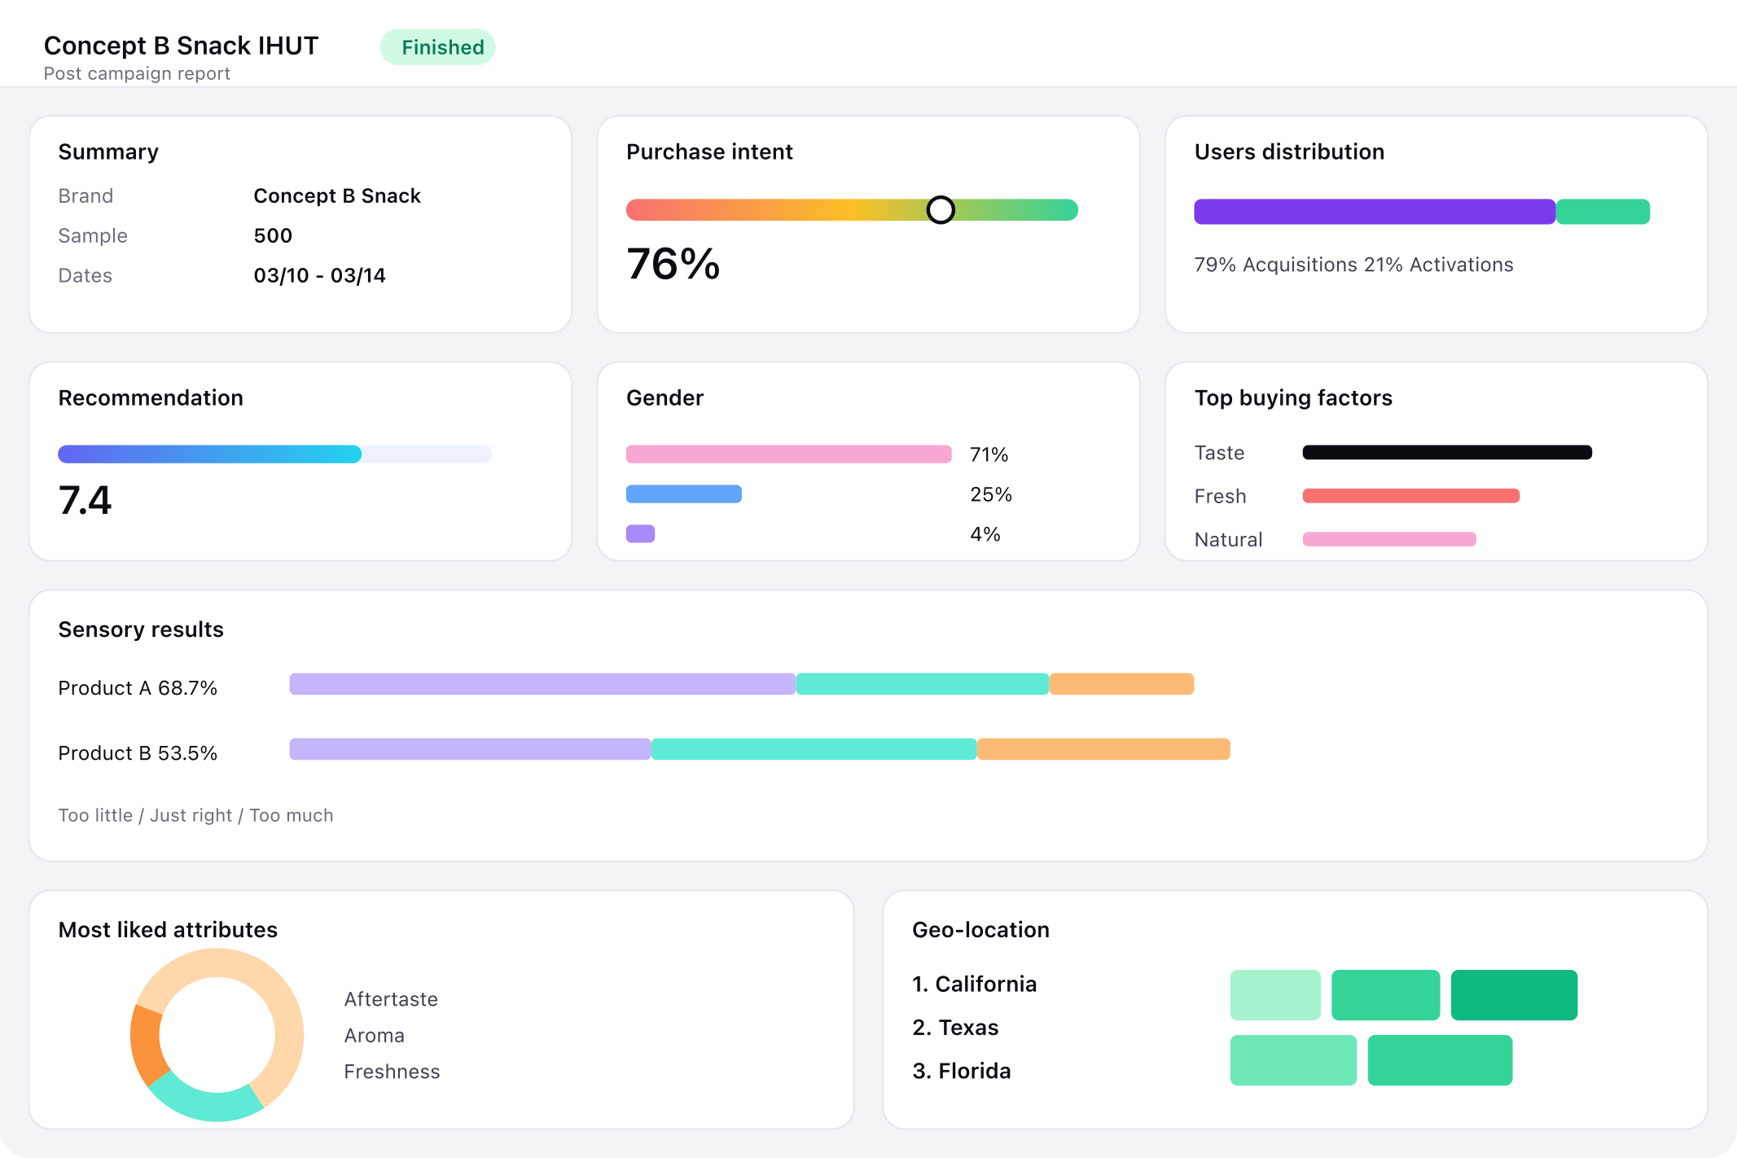Click the 'Post campaign report' subtitle

137,73
